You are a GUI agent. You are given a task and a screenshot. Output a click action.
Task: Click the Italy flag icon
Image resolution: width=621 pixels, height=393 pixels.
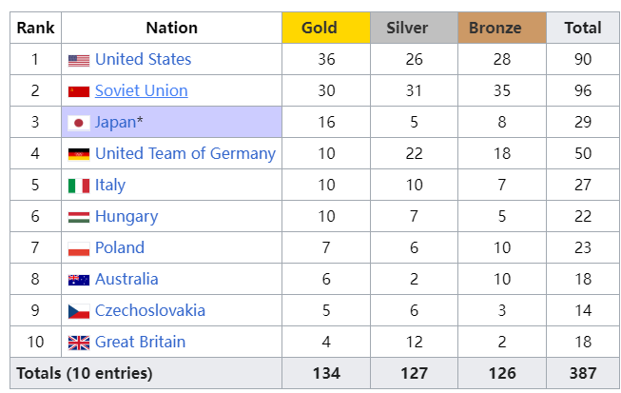79,186
